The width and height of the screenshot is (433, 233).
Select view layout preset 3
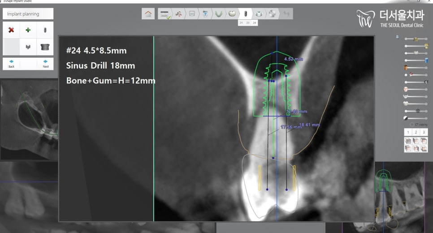(x=424, y=132)
